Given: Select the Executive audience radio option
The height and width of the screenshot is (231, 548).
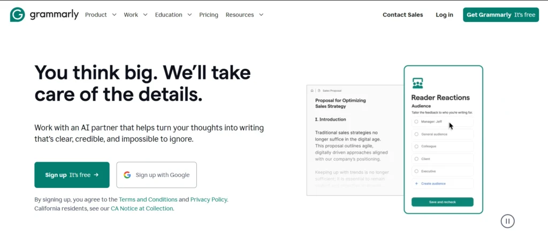Looking at the screenshot, I should (x=416, y=171).
